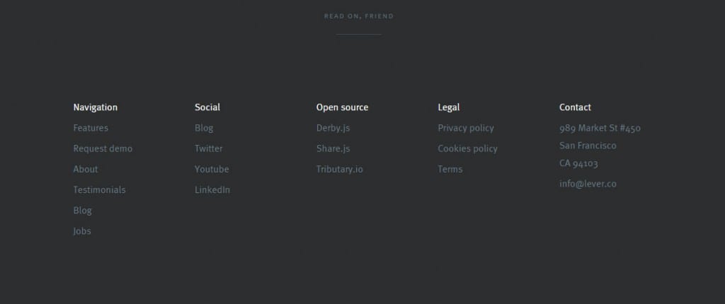
Task: Open Blog under the Social column
Action: pos(204,128)
